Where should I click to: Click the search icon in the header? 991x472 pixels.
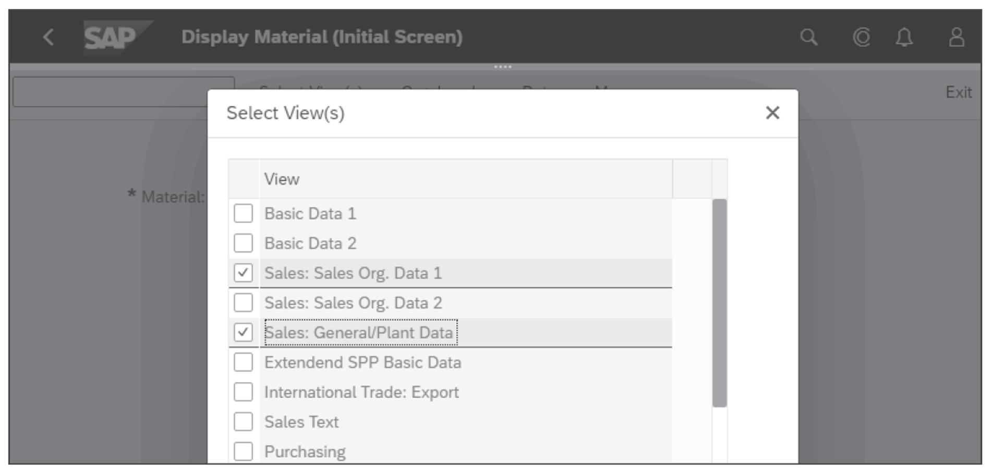click(809, 38)
